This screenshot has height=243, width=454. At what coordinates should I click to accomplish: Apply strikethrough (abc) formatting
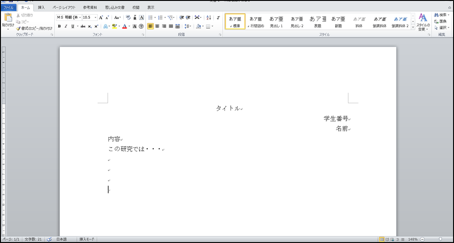click(83, 26)
